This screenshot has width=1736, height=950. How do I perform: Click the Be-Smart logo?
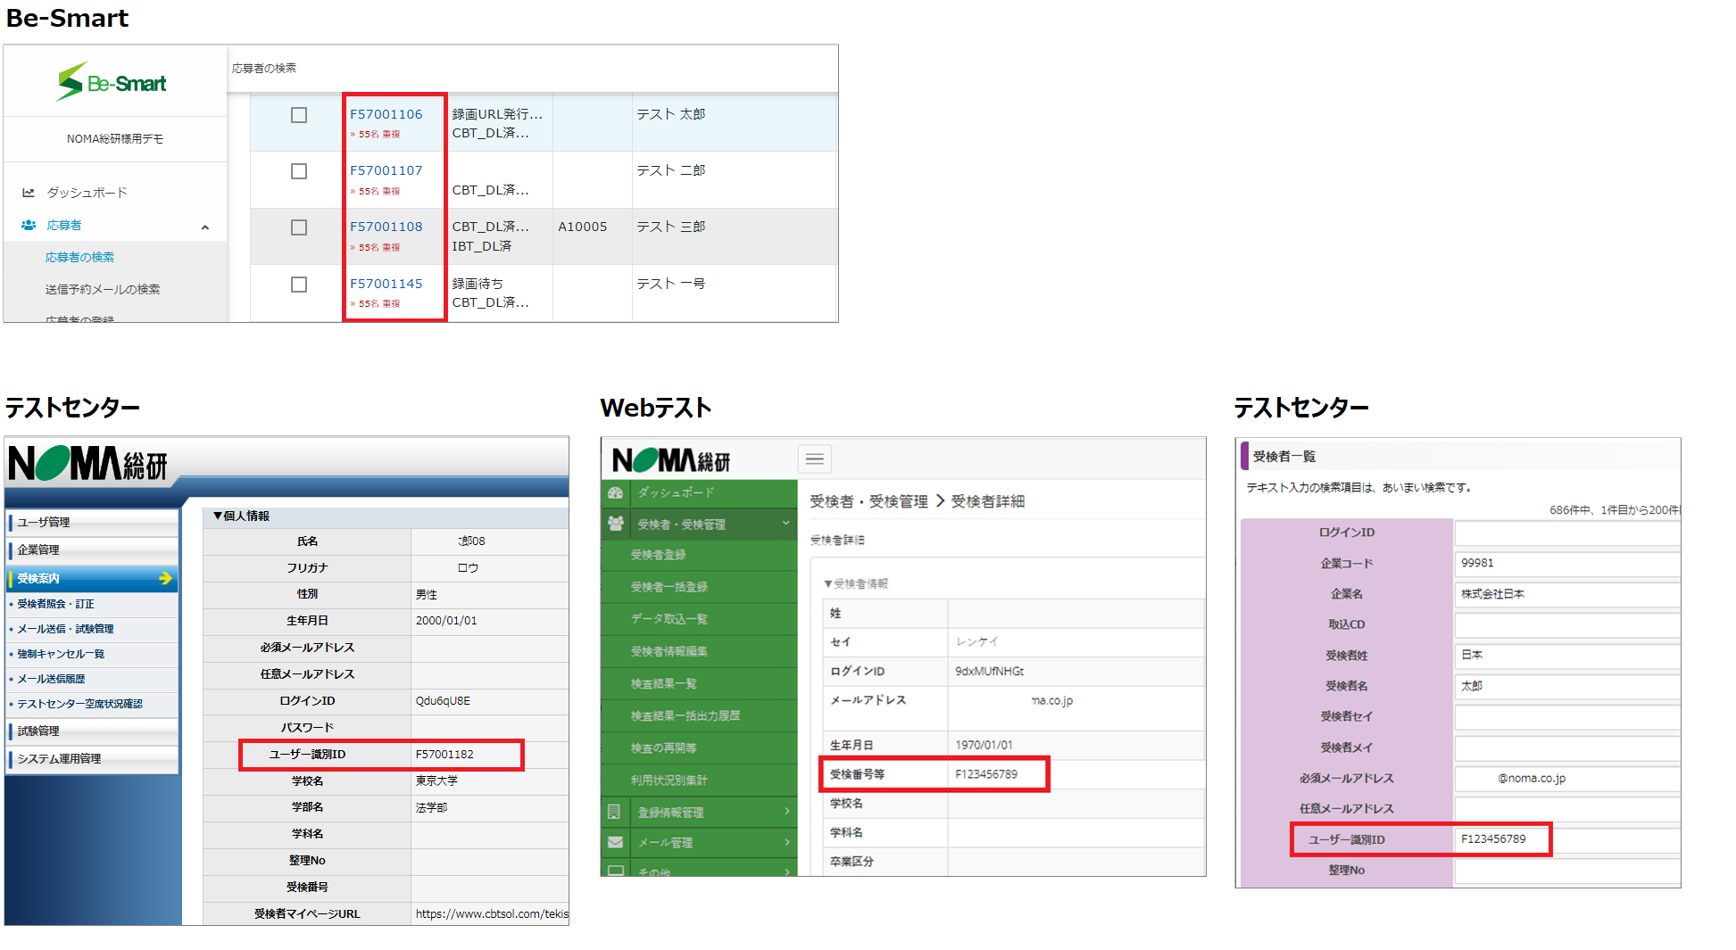pyautogui.click(x=112, y=82)
